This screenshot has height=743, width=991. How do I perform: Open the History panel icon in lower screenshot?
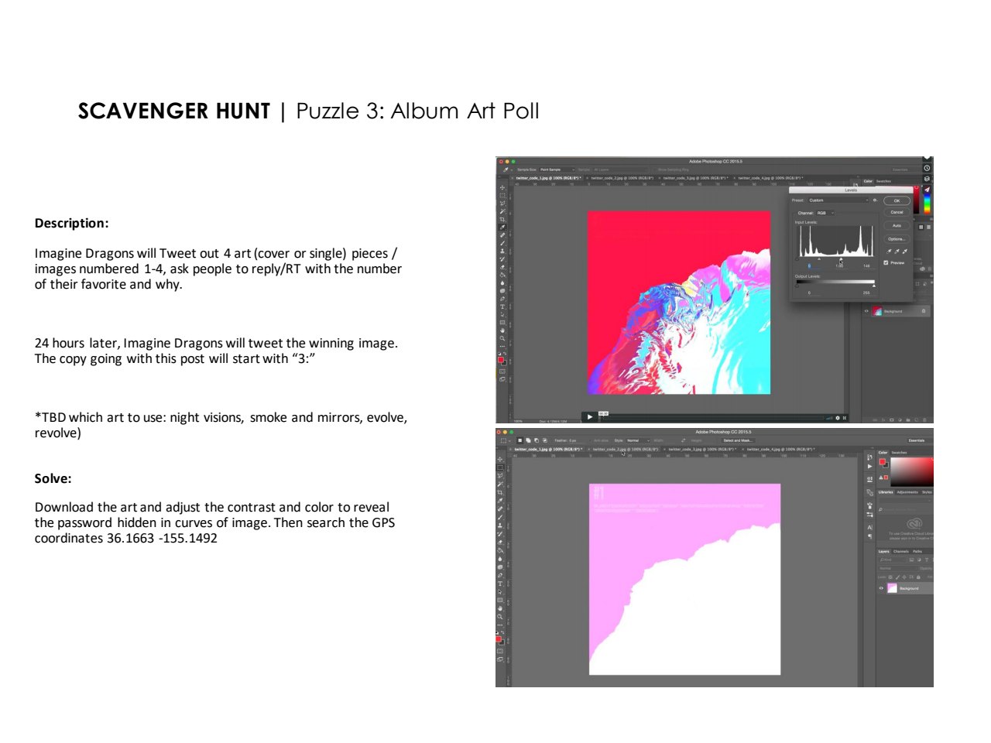pos(869,457)
